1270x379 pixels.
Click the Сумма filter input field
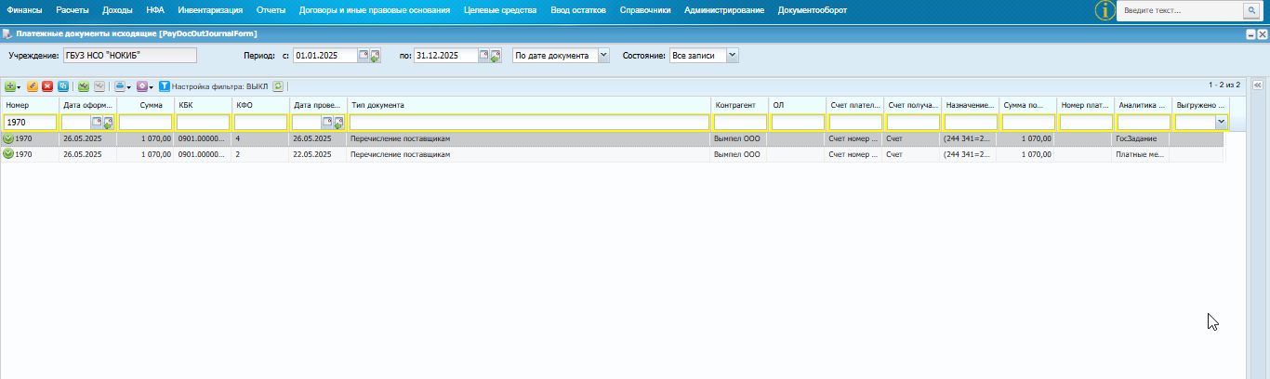[x=146, y=122]
